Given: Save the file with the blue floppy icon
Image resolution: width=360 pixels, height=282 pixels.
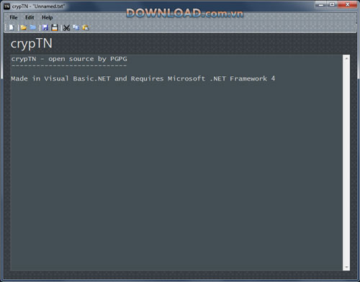Looking at the screenshot, I should (45, 27).
